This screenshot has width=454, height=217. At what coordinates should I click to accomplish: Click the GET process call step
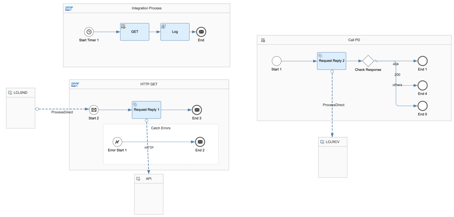[134, 32]
